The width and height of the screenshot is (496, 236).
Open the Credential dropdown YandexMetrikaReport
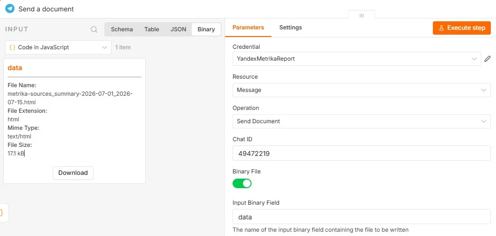(x=357, y=59)
